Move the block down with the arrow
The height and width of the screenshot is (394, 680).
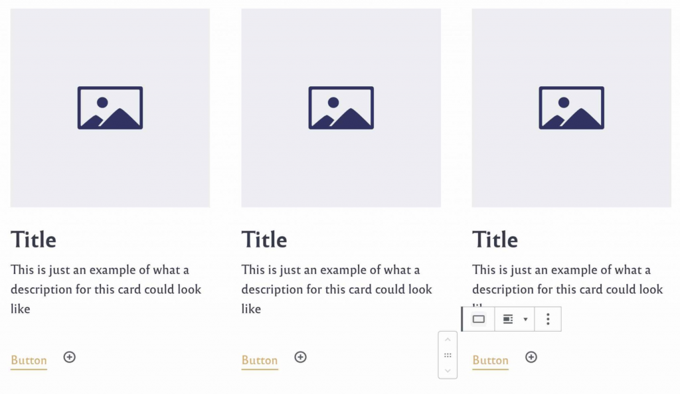448,371
